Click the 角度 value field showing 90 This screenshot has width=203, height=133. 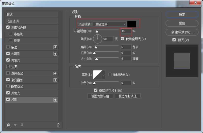(108, 39)
